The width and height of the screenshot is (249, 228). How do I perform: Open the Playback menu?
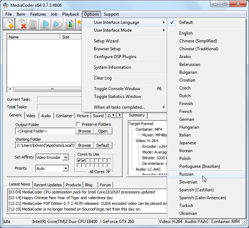[70, 14]
